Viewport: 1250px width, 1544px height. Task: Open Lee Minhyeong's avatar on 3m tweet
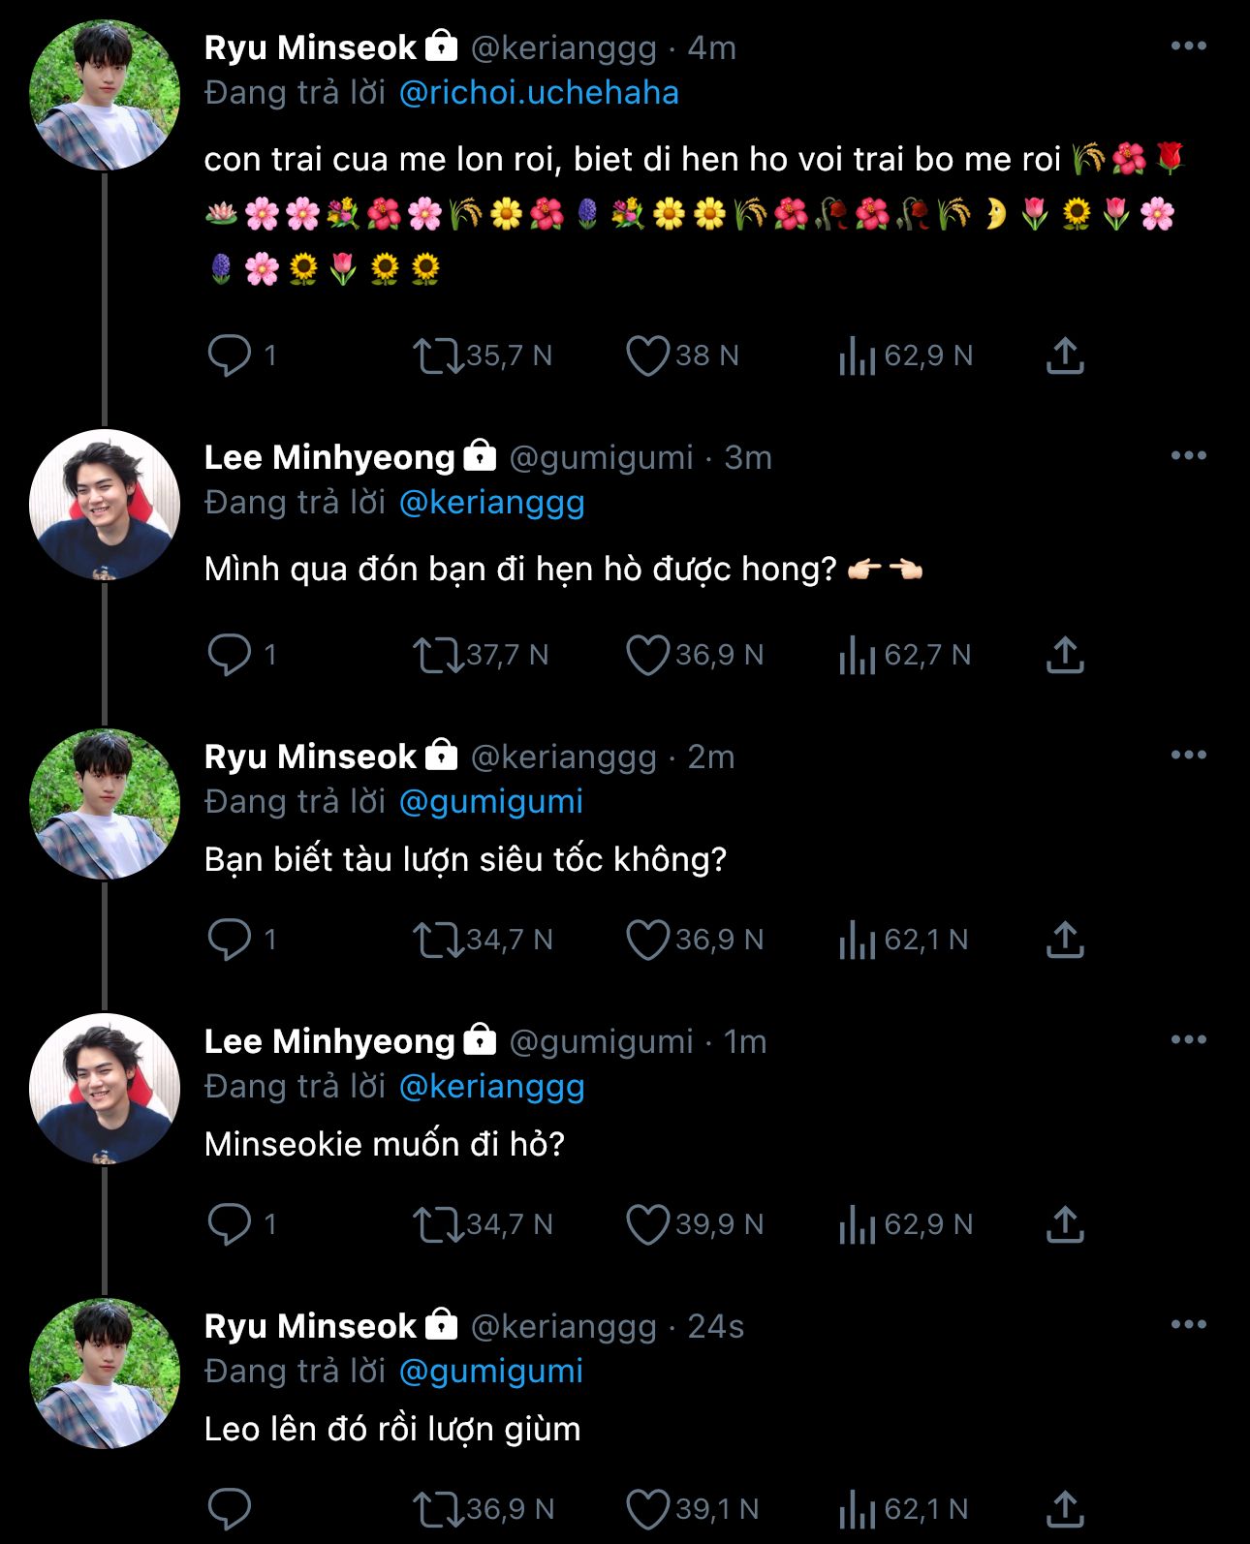click(105, 504)
